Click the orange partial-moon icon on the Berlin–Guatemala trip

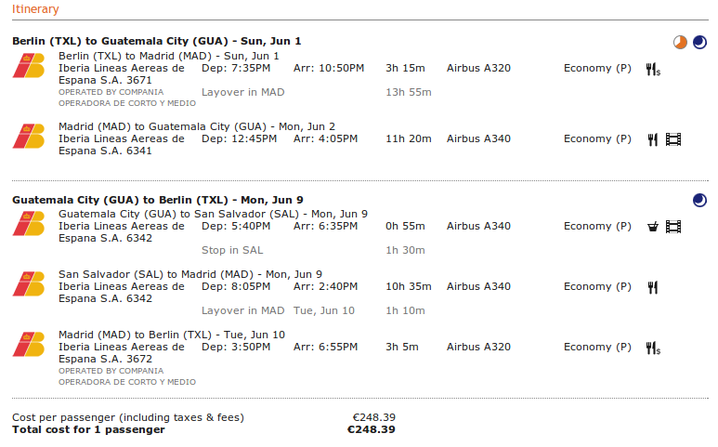point(680,43)
